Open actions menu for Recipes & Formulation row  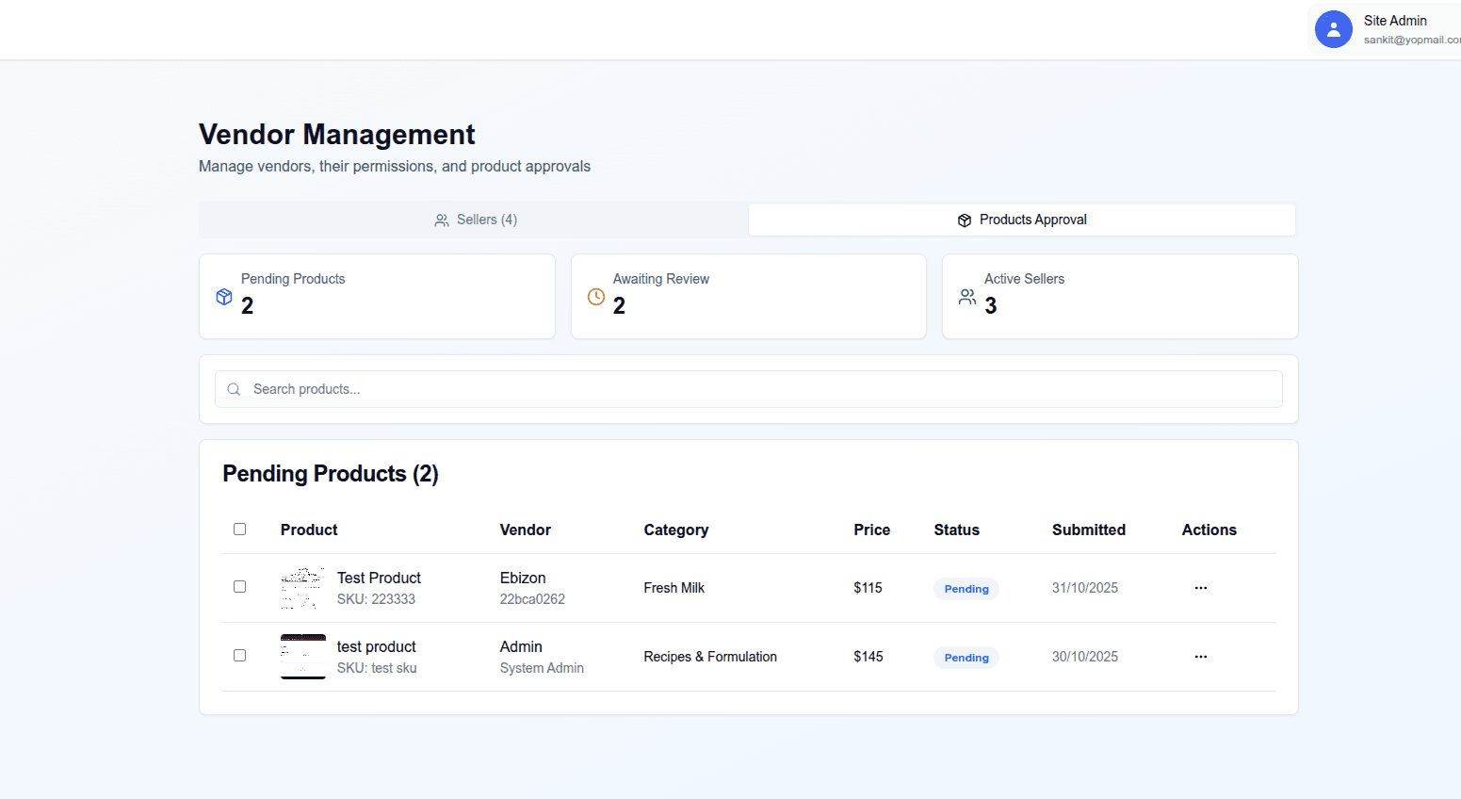click(1200, 657)
